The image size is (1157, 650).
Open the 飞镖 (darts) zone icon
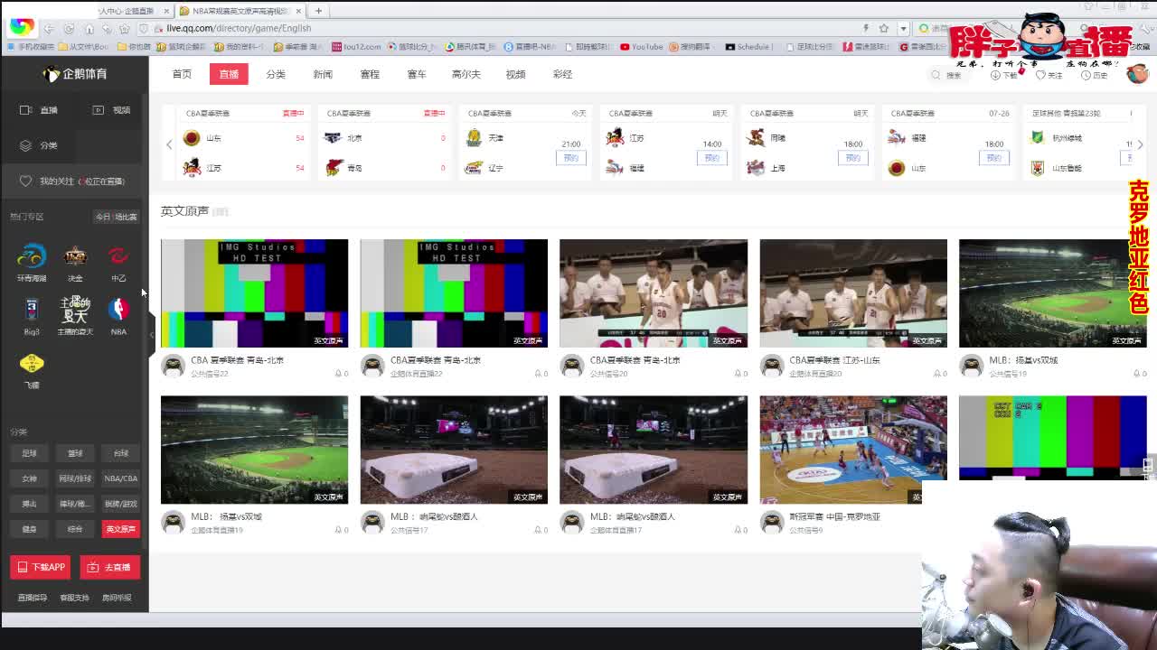32,363
